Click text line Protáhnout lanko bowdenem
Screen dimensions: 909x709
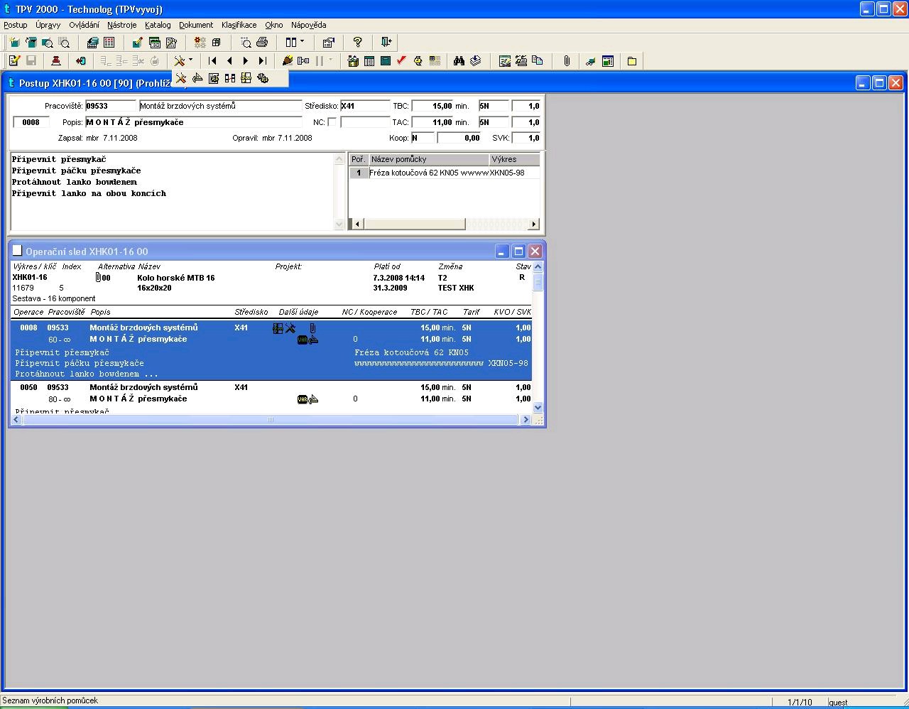point(75,182)
